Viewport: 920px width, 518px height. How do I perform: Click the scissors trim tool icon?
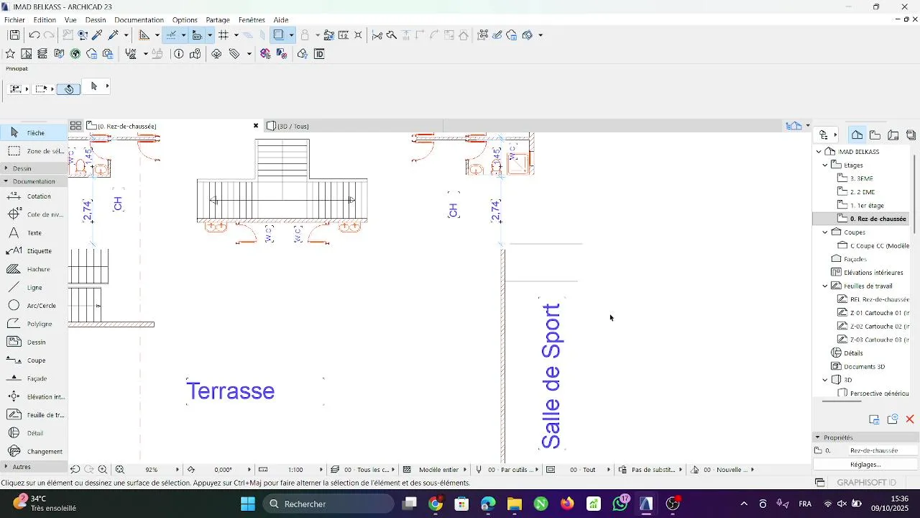coord(377,35)
